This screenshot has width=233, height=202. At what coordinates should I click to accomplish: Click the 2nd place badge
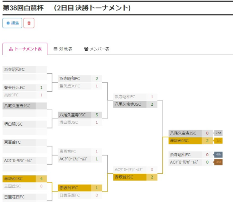tap(218, 133)
